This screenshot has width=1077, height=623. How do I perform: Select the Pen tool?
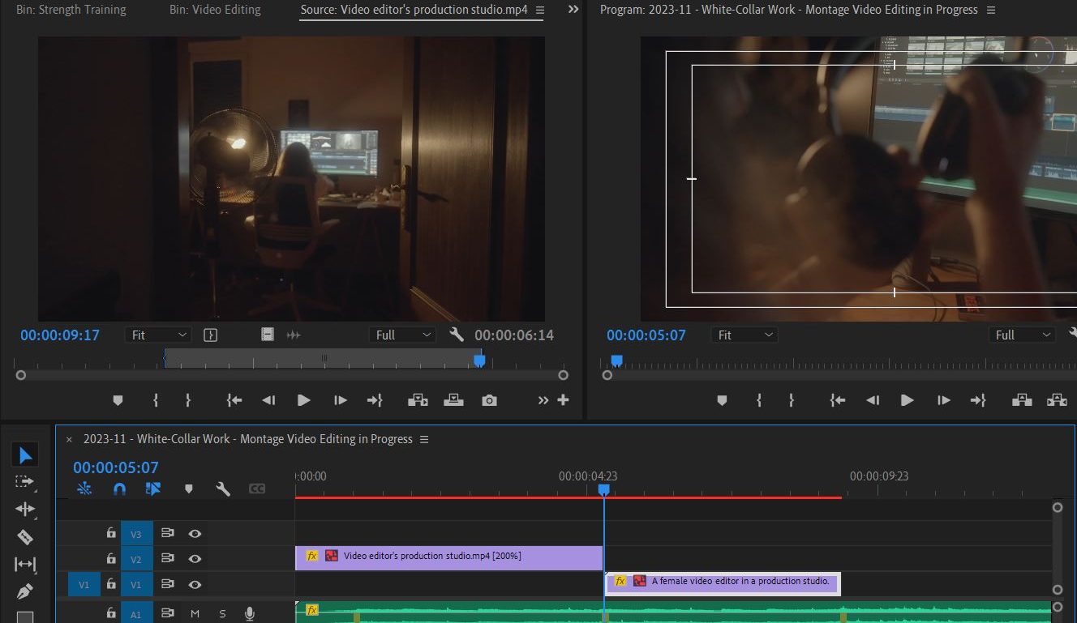click(x=25, y=591)
